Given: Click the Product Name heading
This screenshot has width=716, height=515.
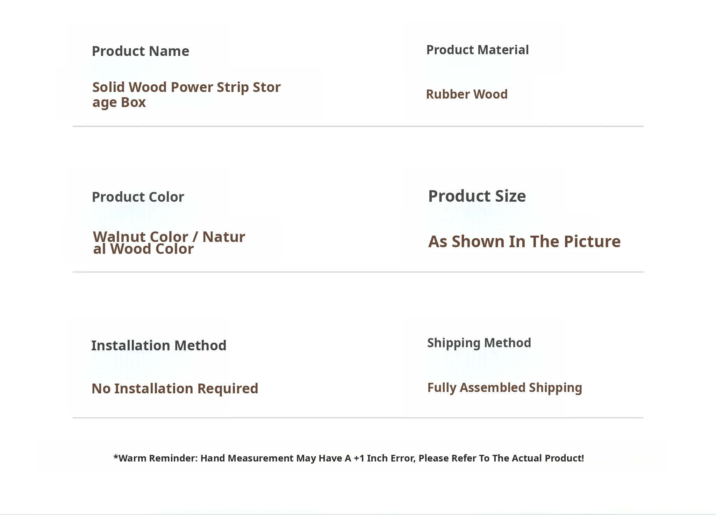Looking at the screenshot, I should 140,51.
